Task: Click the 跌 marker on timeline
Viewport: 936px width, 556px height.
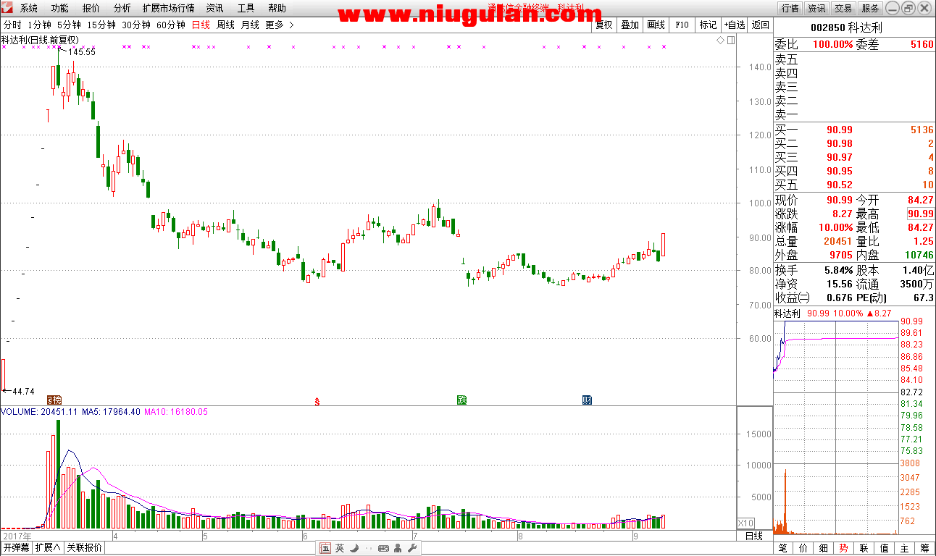Action: point(461,400)
